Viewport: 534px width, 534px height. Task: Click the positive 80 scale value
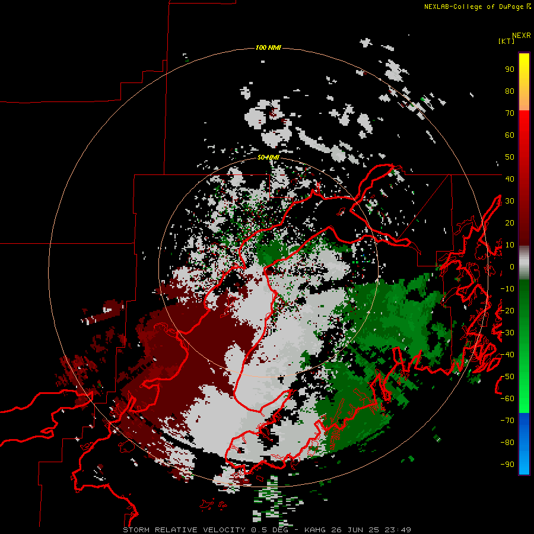tap(510, 91)
